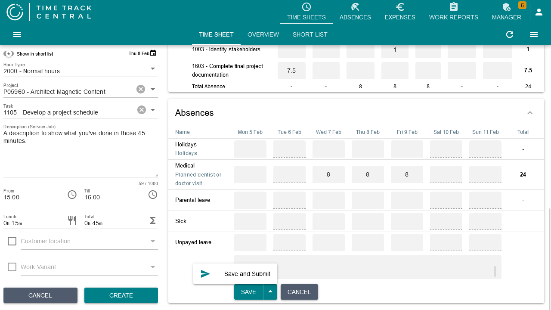
Task: Check the Work Variant checkbox
Action: point(12,267)
